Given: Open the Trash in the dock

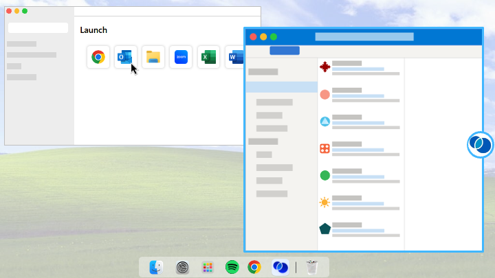Looking at the screenshot, I should pos(312,267).
